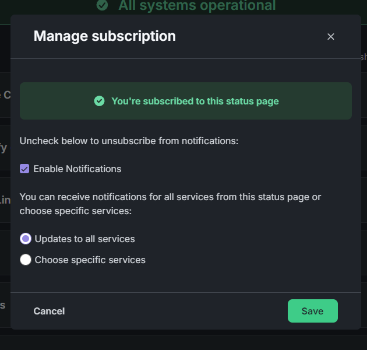
Task: Click the "You can receive notifications" paragraph
Action: 170,204
